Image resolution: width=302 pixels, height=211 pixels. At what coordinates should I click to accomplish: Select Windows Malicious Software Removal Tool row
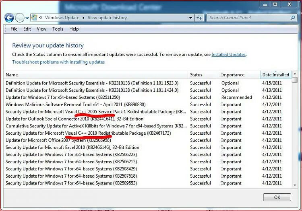[147, 104]
